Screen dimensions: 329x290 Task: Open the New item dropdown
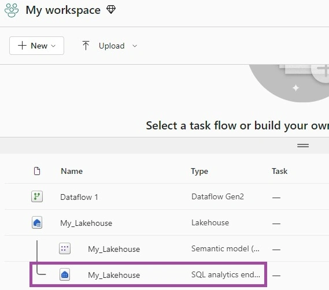[37, 46]
